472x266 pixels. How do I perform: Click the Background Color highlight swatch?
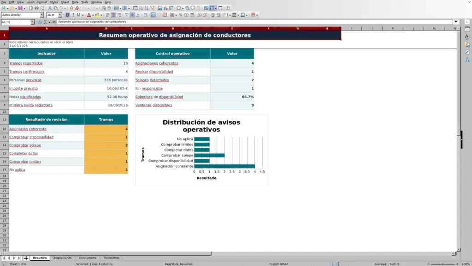(97, 15)
